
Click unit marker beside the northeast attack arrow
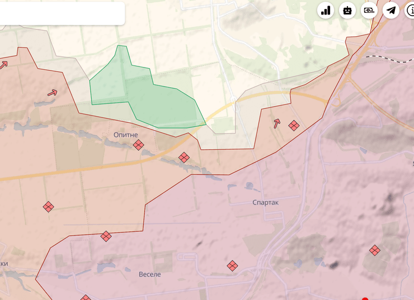(294, 126)
